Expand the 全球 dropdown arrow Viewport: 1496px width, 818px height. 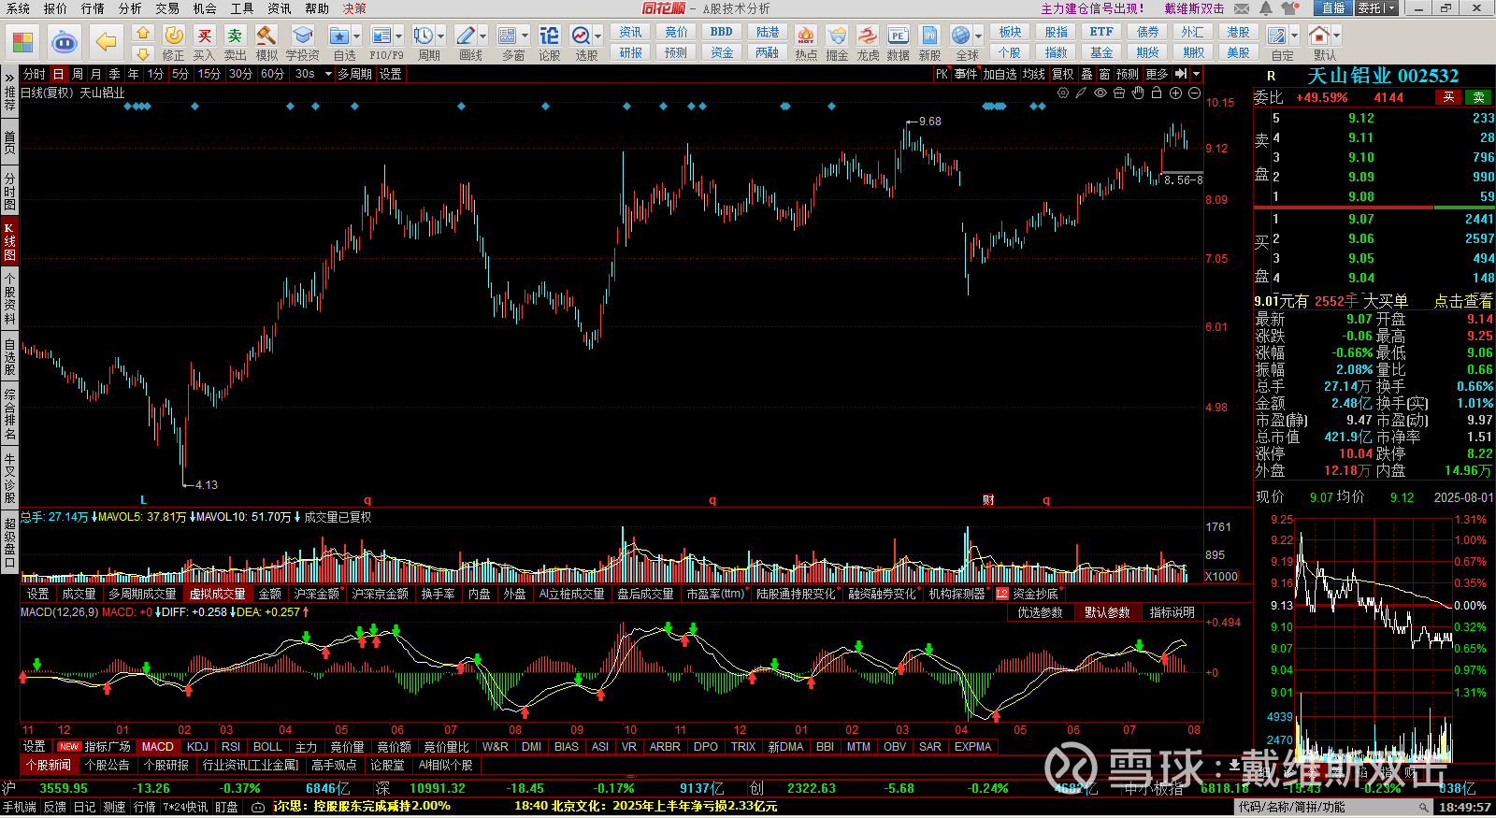[x=978, y=36]
